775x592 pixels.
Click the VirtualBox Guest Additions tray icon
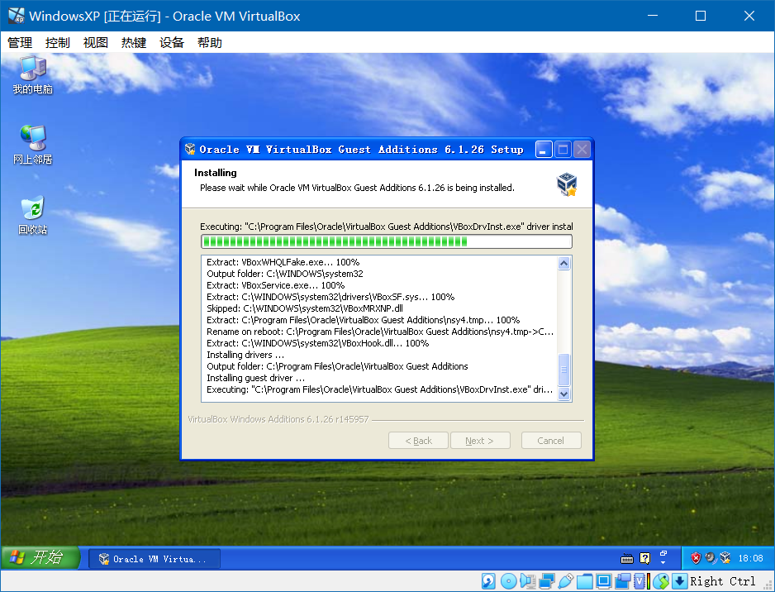tap(725, 558)
